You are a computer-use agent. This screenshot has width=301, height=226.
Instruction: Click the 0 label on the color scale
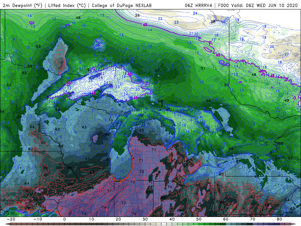pyautogui.click(x=64, y=219)
